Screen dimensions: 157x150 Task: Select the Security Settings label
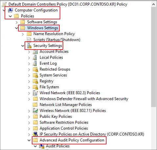[x=48, y=46]
